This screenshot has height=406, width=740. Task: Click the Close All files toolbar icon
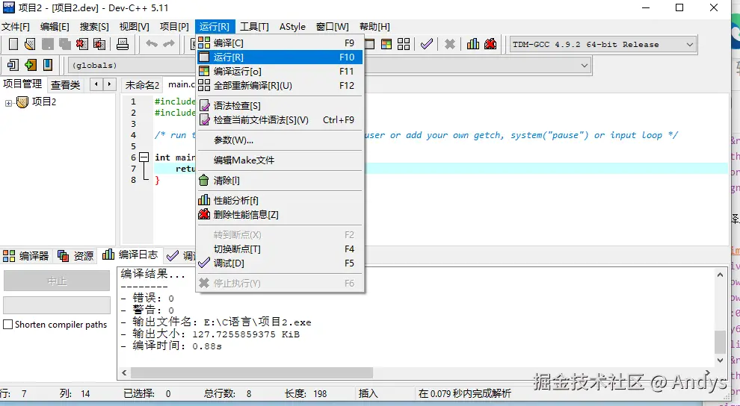99,44
